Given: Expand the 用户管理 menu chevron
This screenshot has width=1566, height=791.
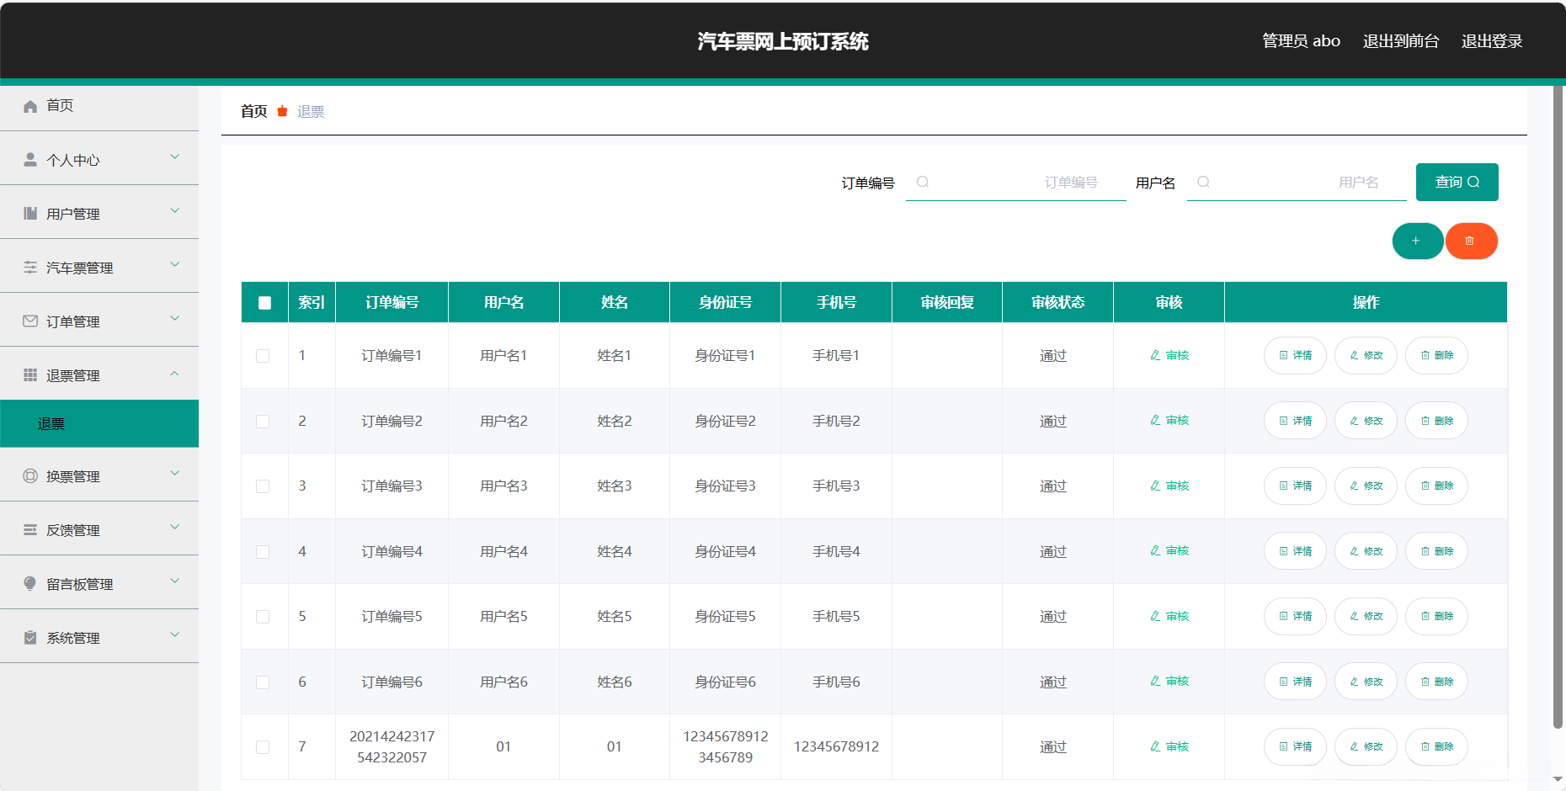Looking at the screenshot, I should coord(175,211).
